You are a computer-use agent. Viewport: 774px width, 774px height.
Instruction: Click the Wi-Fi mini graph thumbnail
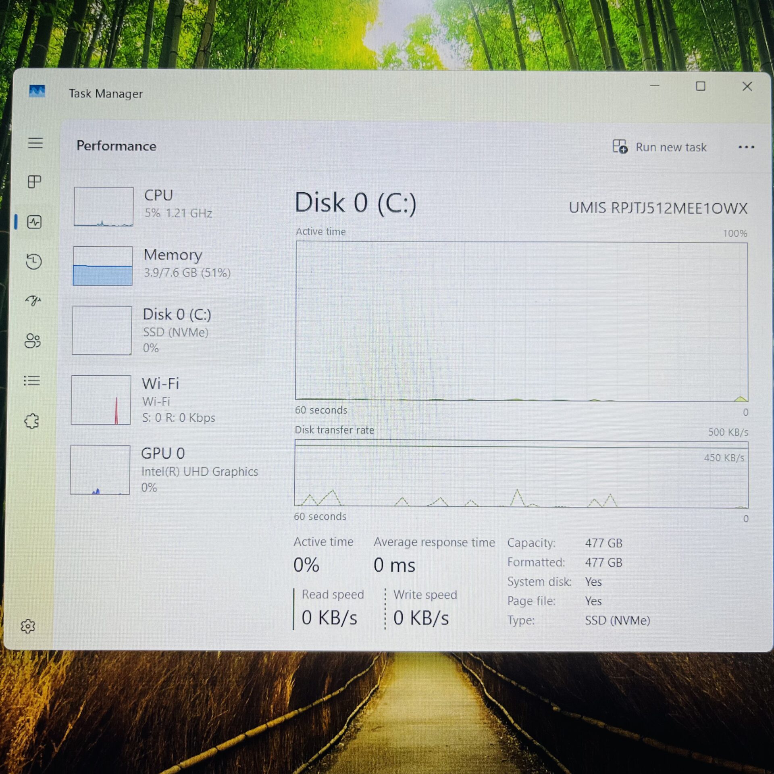pyautogui.click(x=101, y=399)
